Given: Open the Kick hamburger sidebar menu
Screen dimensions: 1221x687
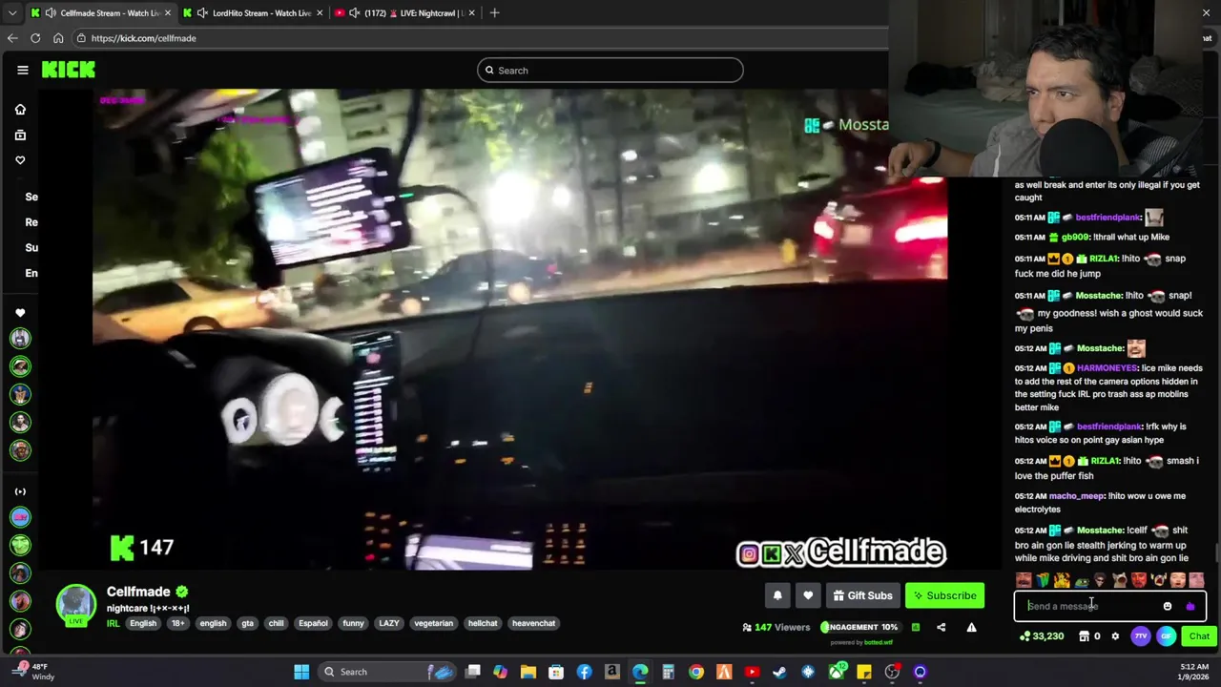Looking at the screenshot, I should coord(22,70).
